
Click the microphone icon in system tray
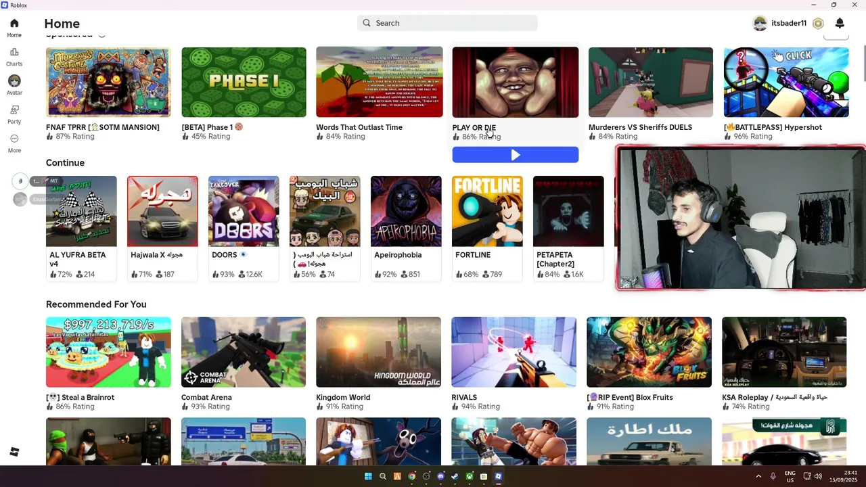click(773, 476)
